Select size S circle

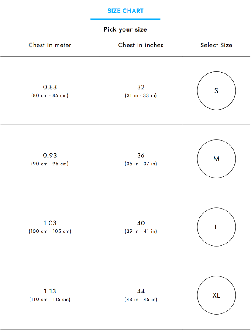[x=216, y=91]
